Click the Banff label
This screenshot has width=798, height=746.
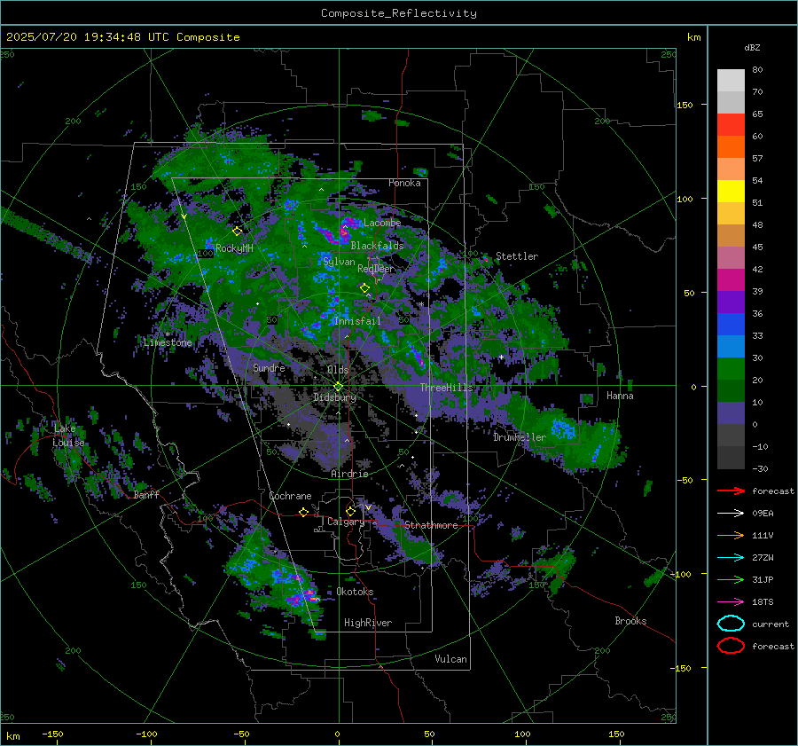click(146, 495)
